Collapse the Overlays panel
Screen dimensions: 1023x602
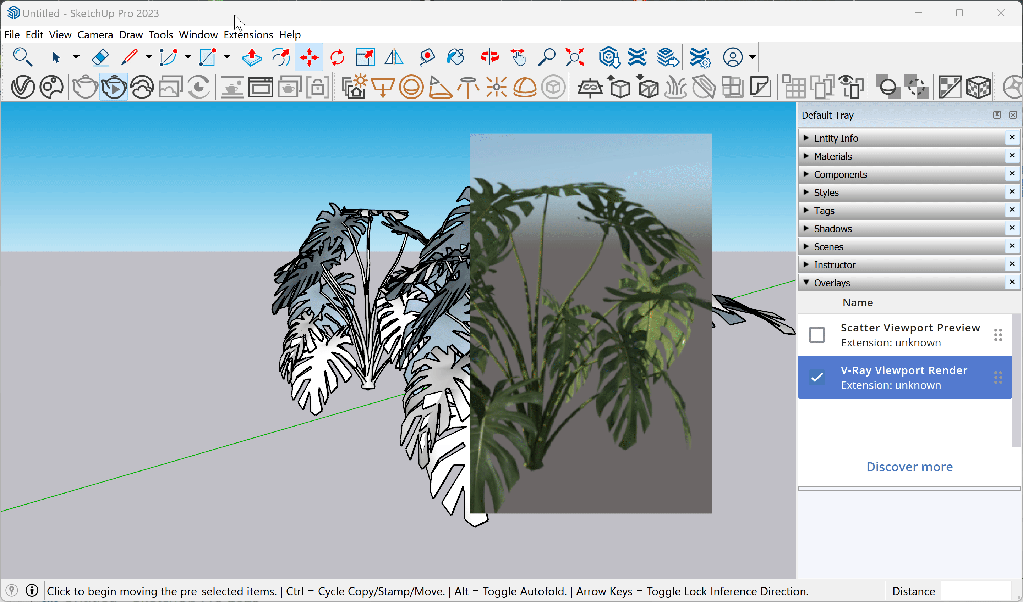point(902,283)
